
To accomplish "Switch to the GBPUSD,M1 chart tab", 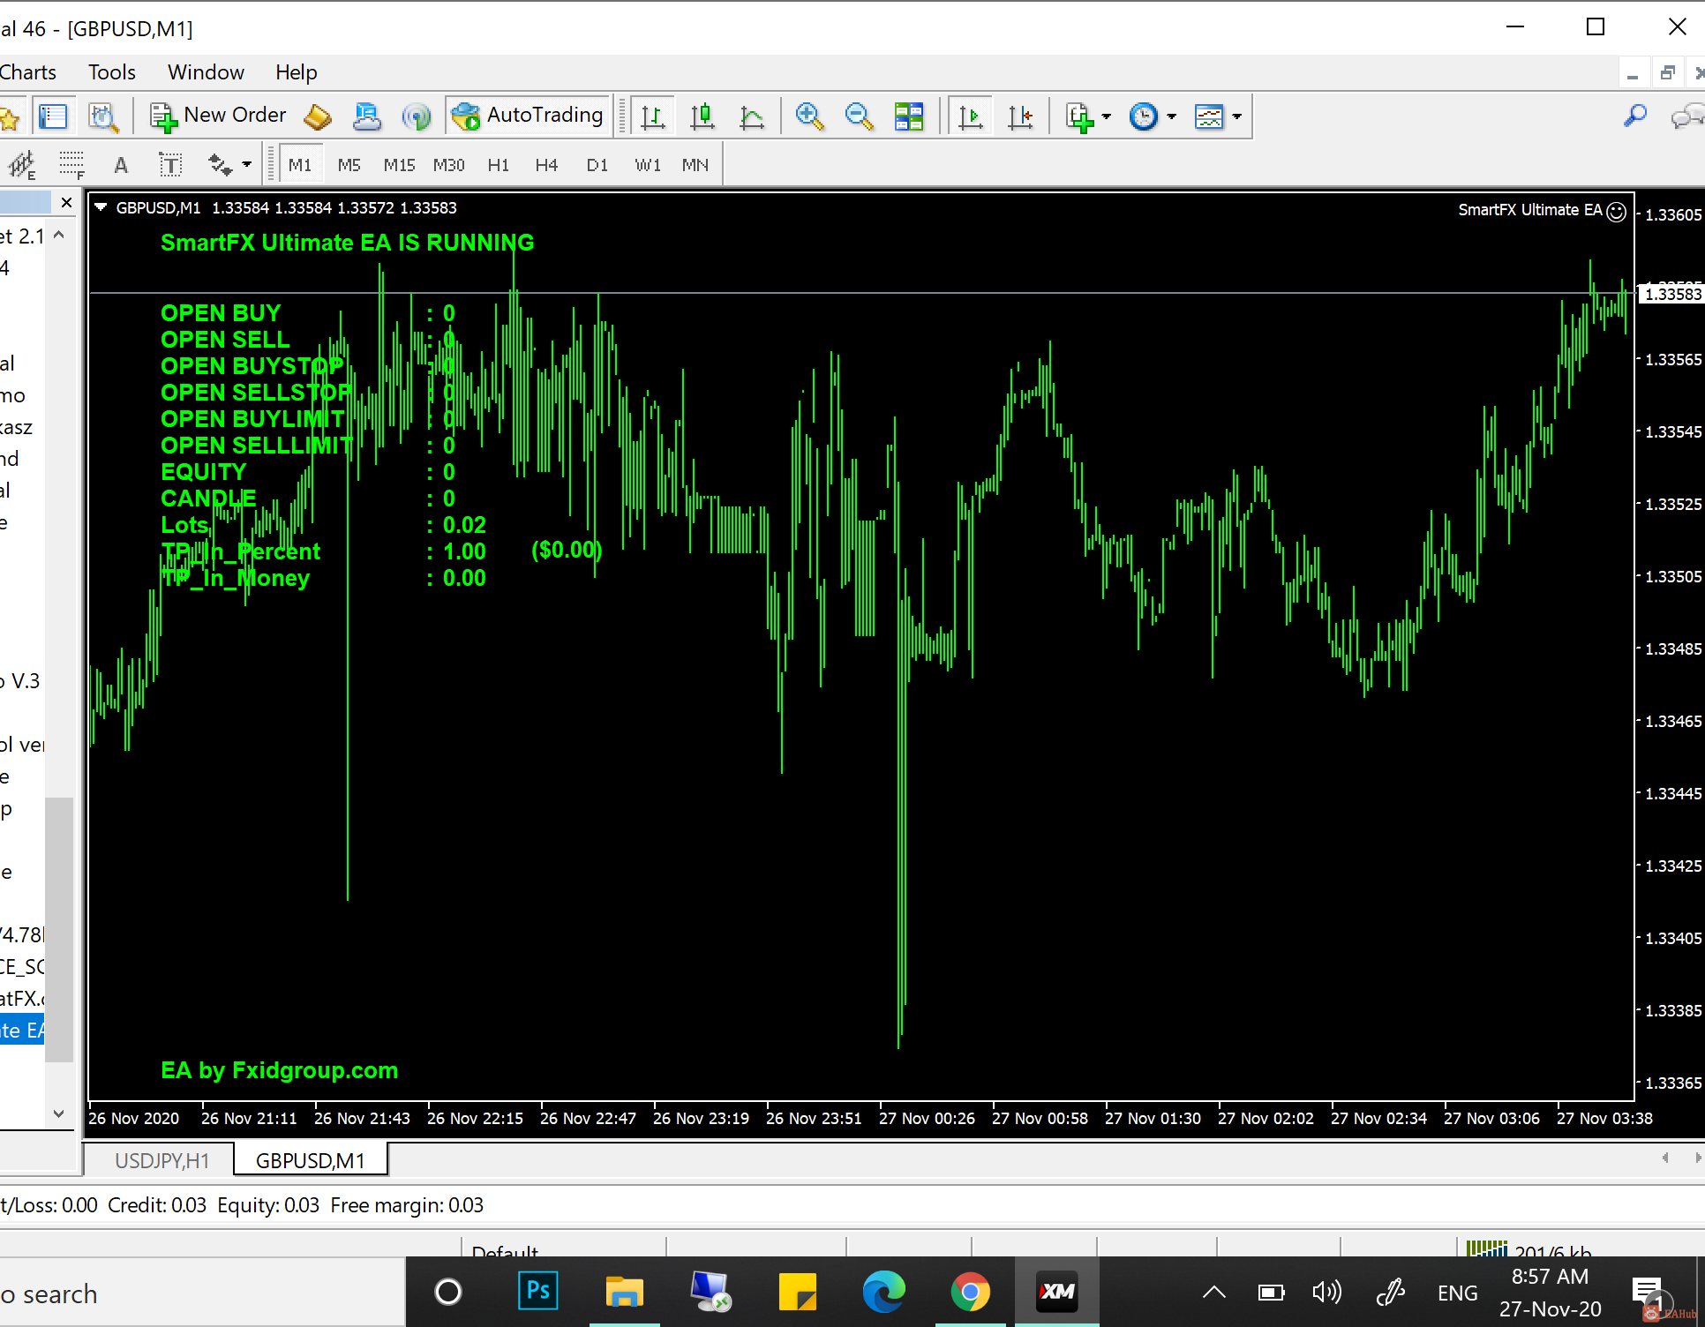I will pyautogui.click(x=311, y=1160).
